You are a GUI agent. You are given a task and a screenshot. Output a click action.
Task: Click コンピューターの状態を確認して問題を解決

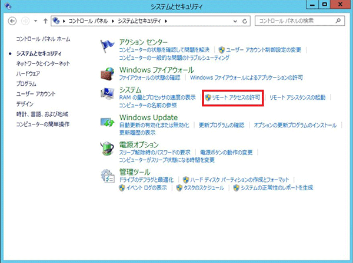[x=164, y=50]
